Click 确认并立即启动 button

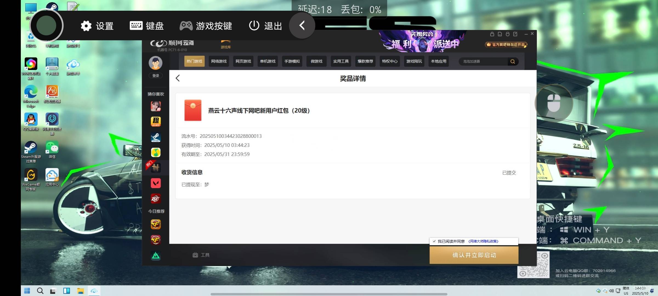pos(474,255)
